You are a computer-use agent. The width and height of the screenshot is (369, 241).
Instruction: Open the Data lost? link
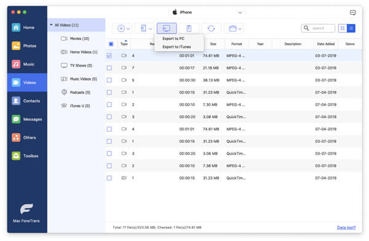[x=346, y=227]
